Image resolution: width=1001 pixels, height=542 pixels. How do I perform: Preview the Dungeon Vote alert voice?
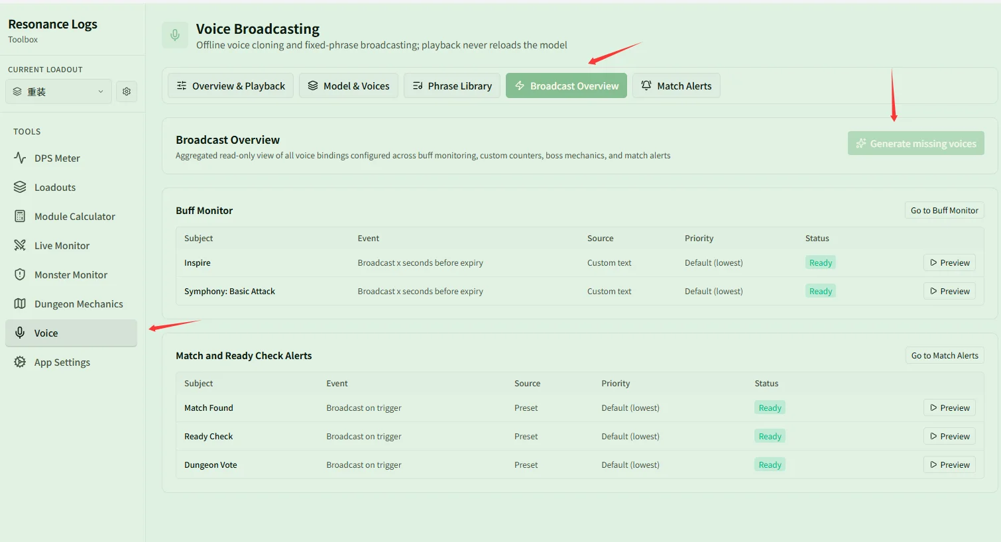(x=949, y=464)
